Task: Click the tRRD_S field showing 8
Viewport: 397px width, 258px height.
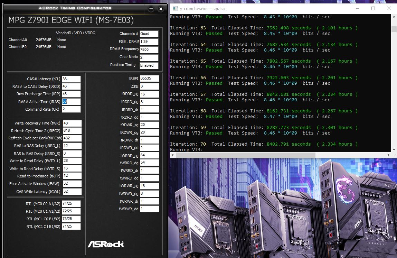Action: [72, 153]
